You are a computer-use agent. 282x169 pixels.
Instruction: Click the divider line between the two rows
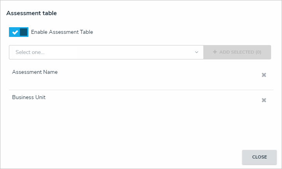(x=140, y=90)
